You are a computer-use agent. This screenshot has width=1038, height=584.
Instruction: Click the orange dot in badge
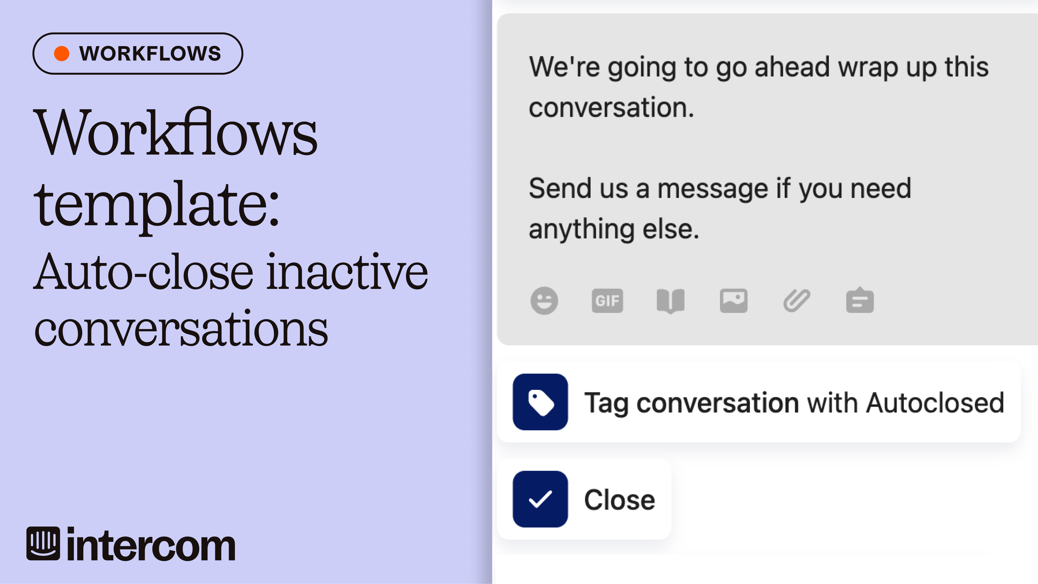62,54
